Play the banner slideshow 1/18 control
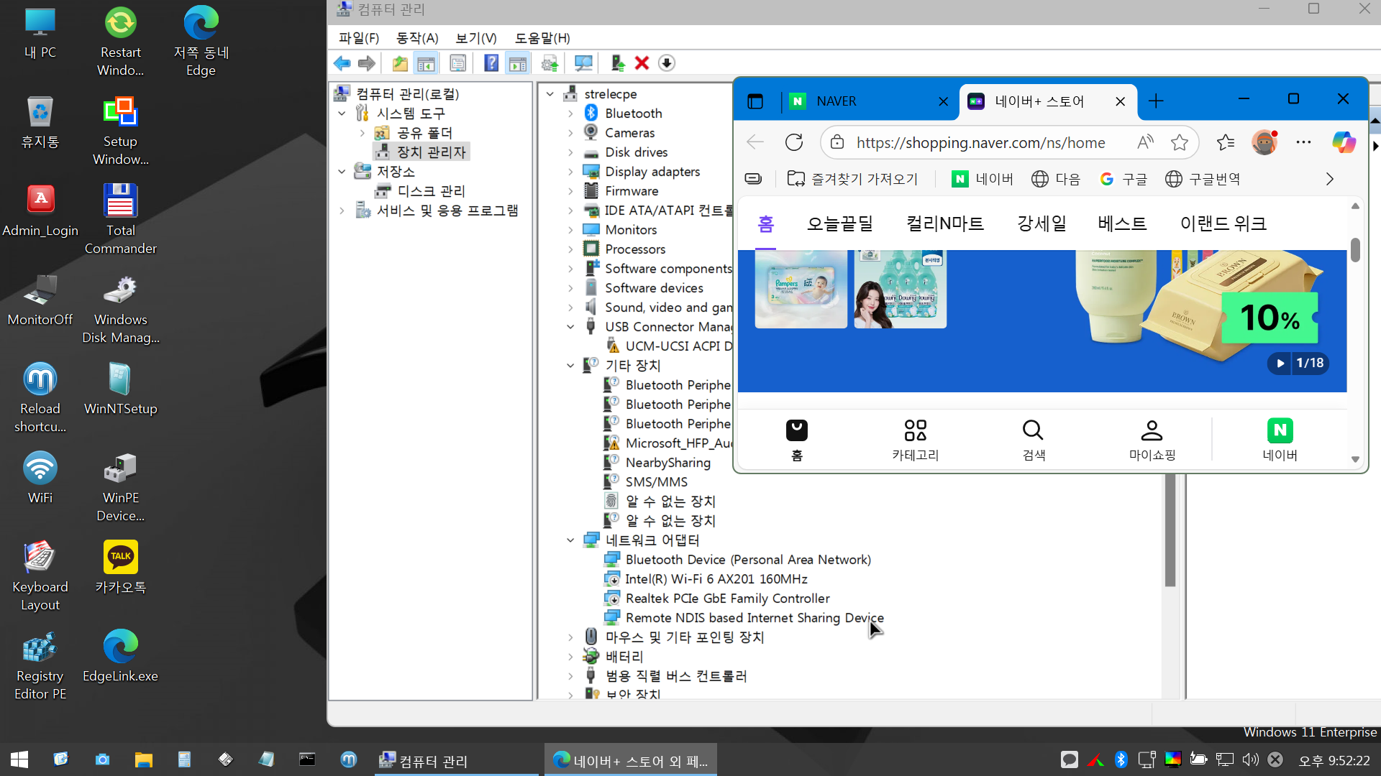The image size is (1381, 776). point(1280,364)
